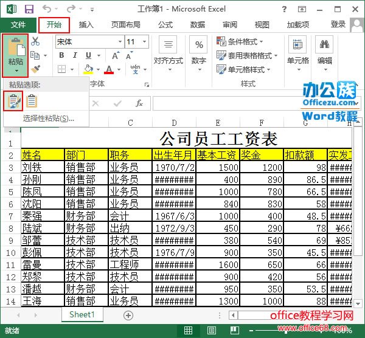Open the Customize Quick Access Toolbar dropdown
365x338 pixels.
92,10
